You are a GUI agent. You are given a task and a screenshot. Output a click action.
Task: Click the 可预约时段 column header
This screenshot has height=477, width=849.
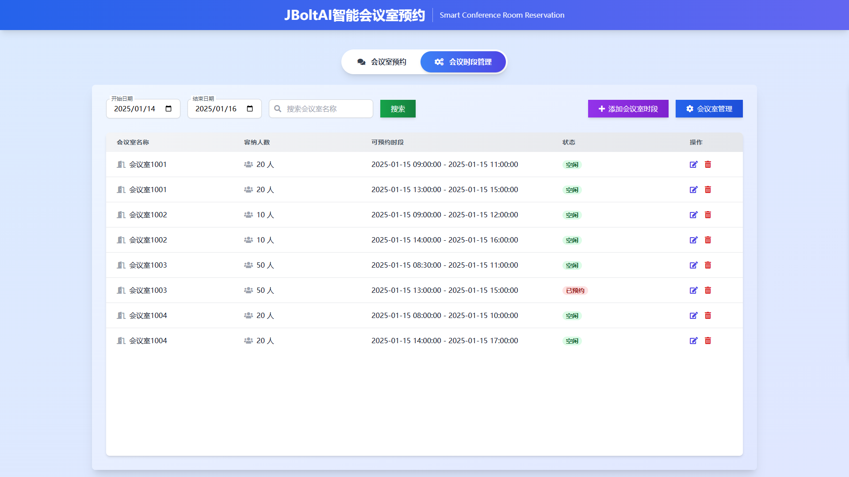tap(387, 142)
